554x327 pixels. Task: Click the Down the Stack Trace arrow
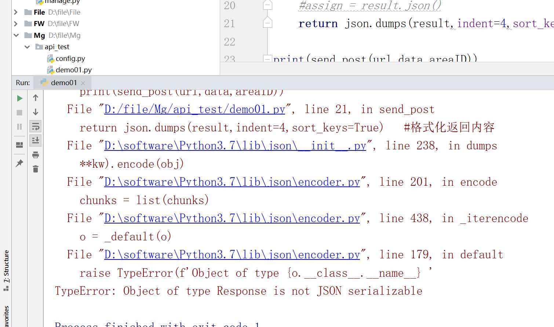pos(36,112)
